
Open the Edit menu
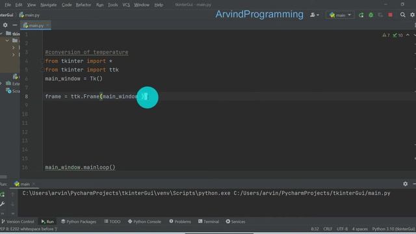[19, 5]
